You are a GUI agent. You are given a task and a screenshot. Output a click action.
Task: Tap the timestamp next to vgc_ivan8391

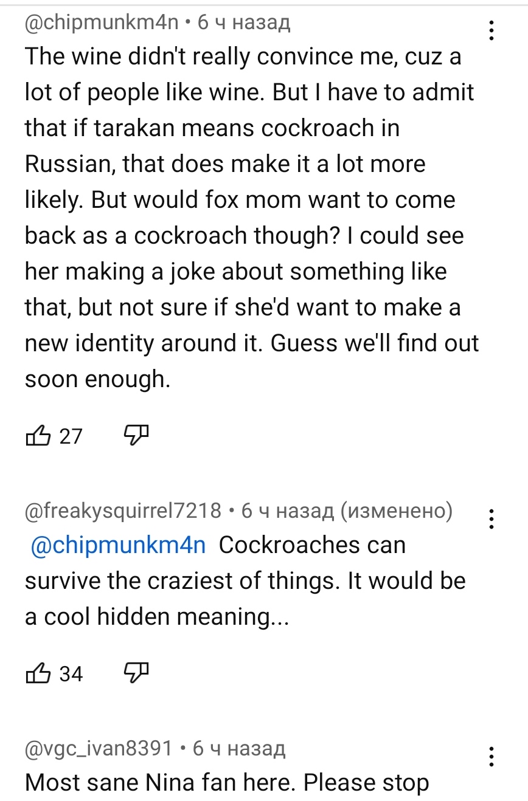tap(239, 748)
